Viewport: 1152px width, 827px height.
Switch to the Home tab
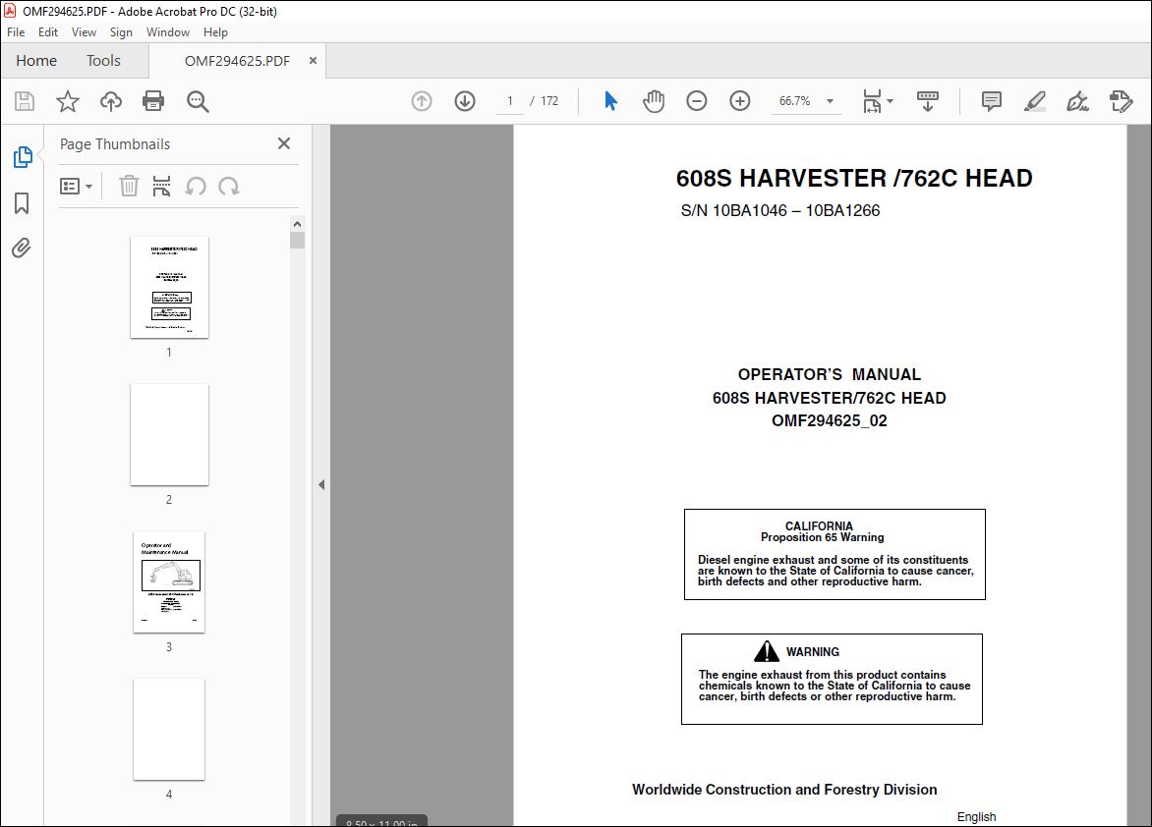(x=36, y=60)
